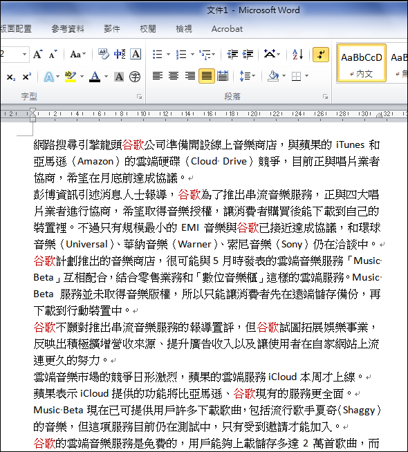The width and height of the screenshot is (408, 452).
Task: Click the Grow Font icon
Action: [x=38, y=54]
